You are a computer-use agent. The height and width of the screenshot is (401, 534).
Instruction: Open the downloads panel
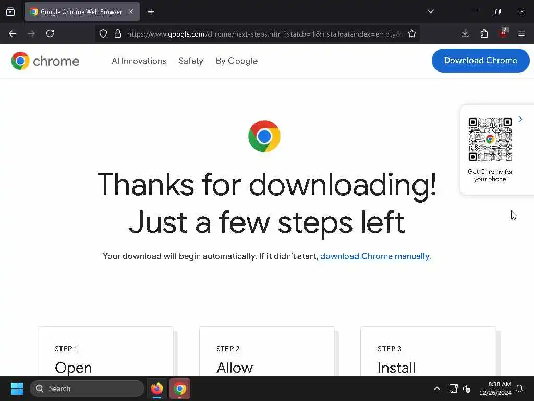pos(465,33)
